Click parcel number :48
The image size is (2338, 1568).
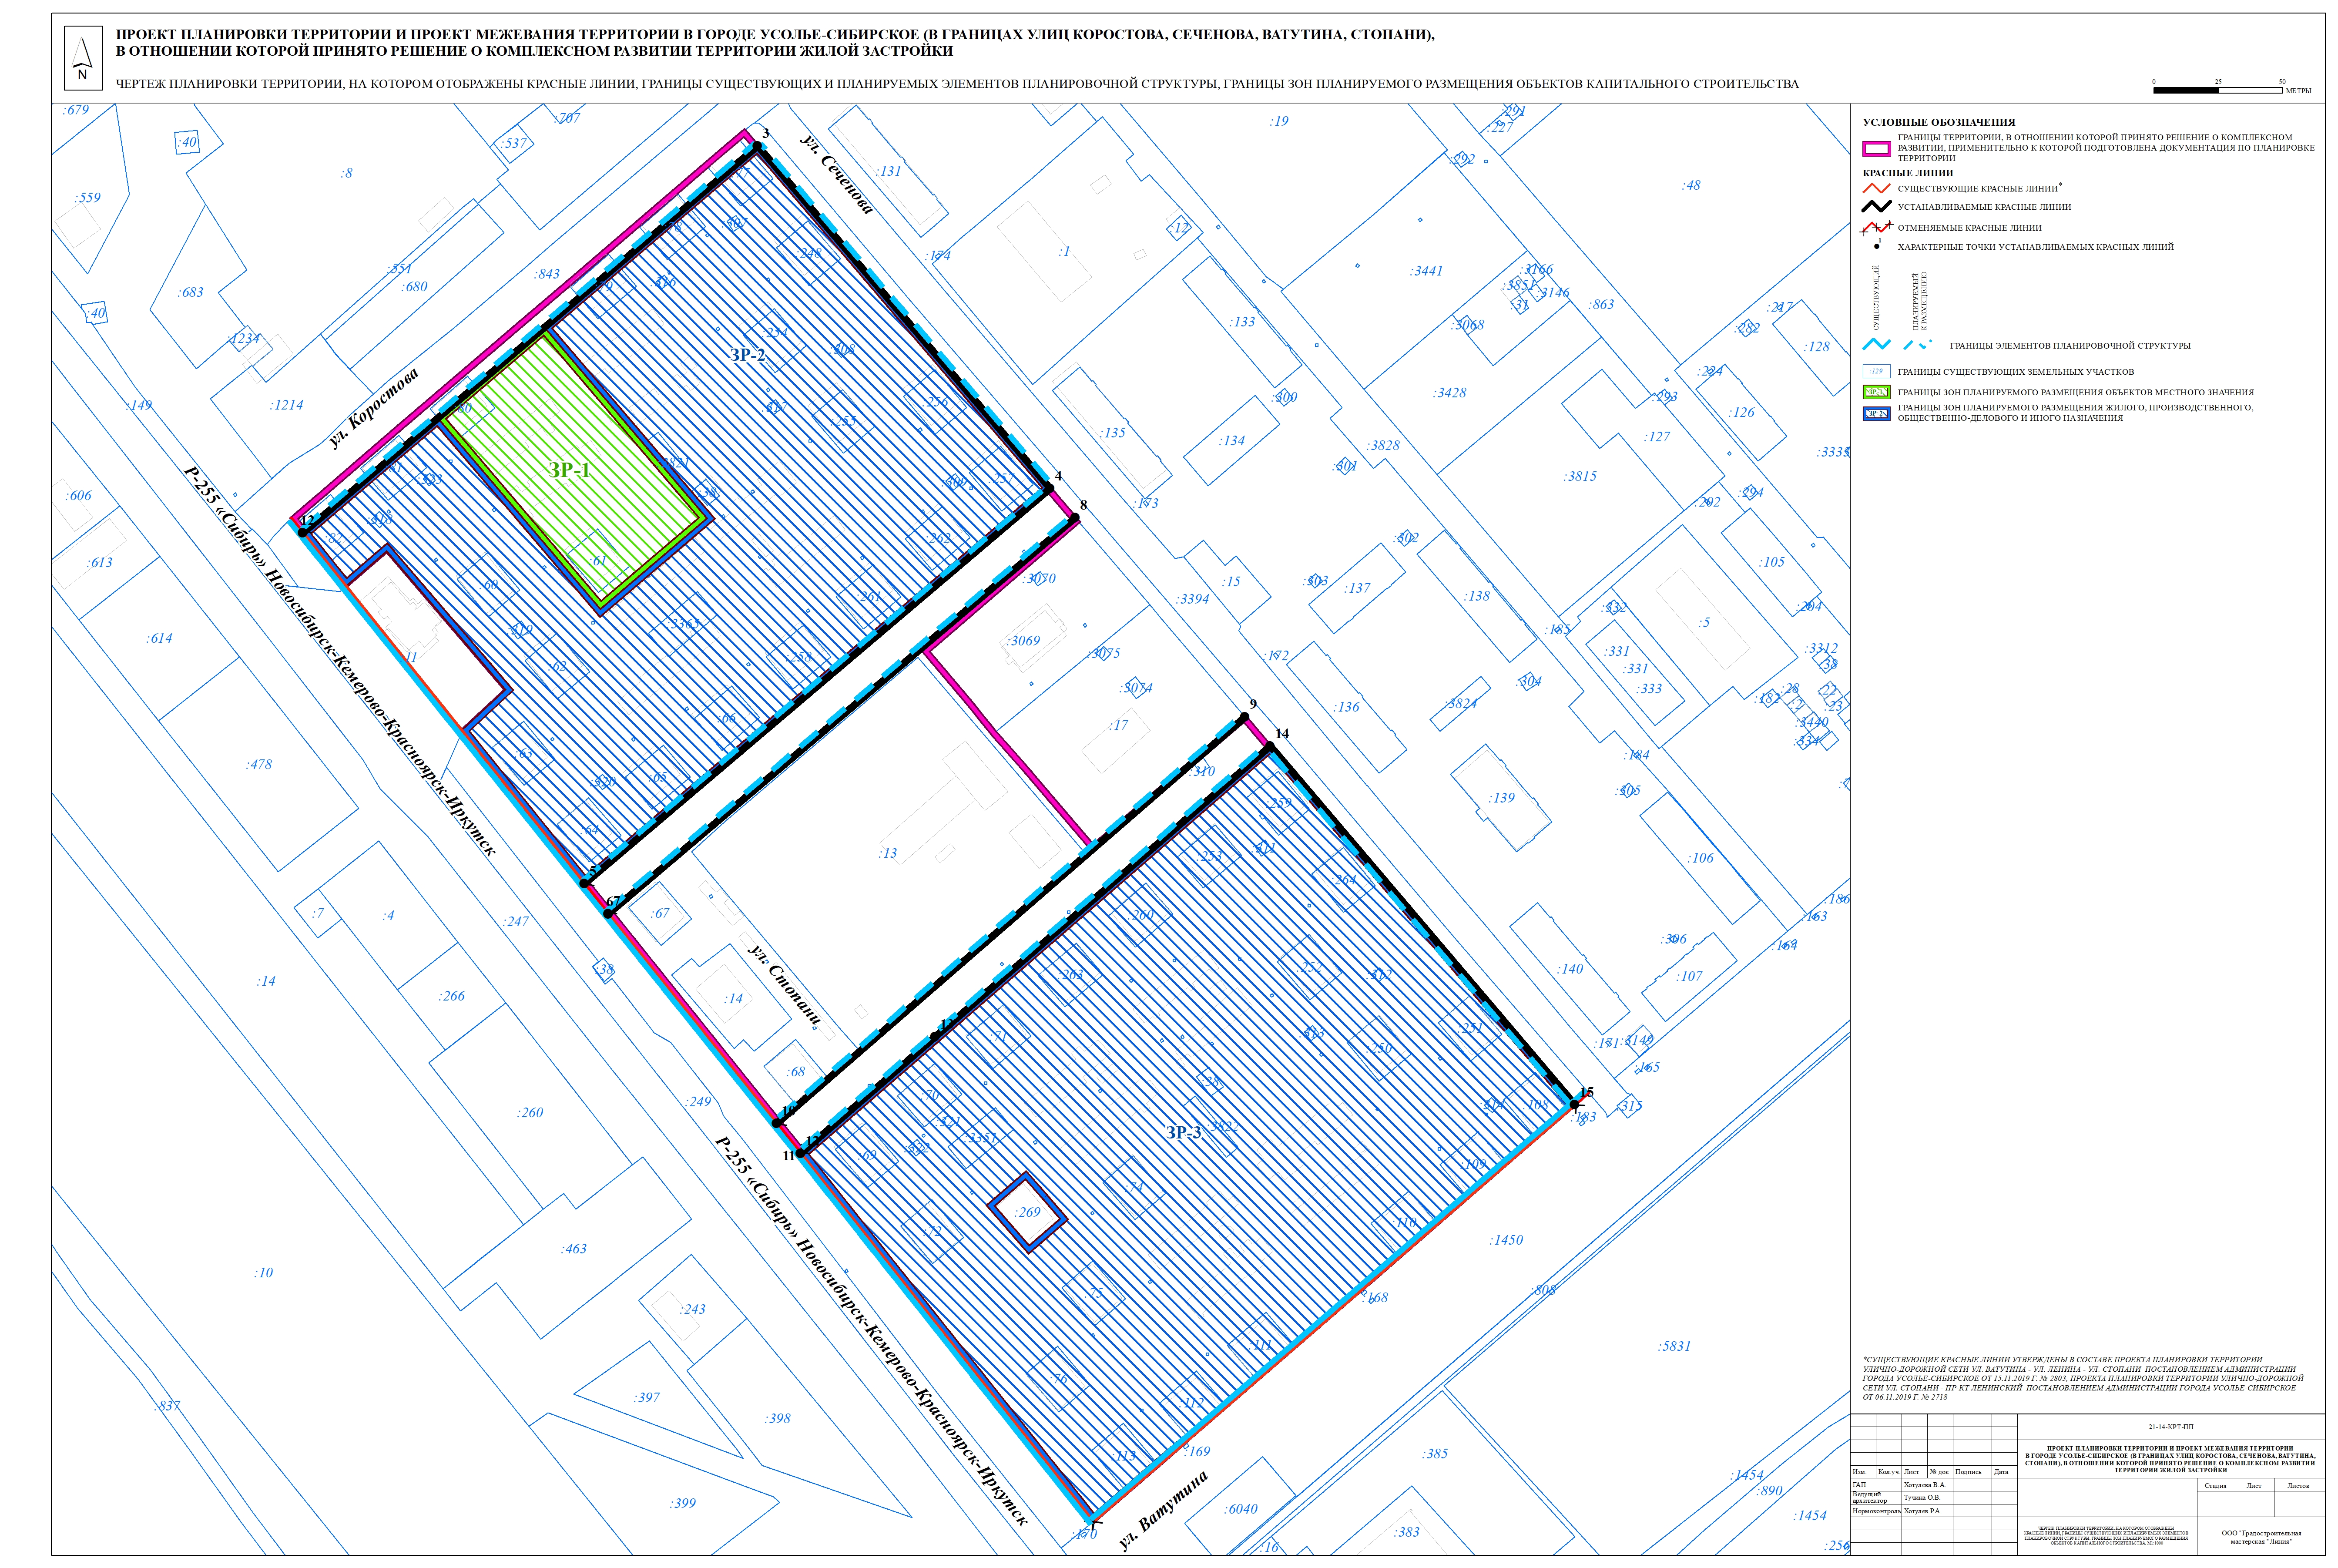tap(1690, 185)
